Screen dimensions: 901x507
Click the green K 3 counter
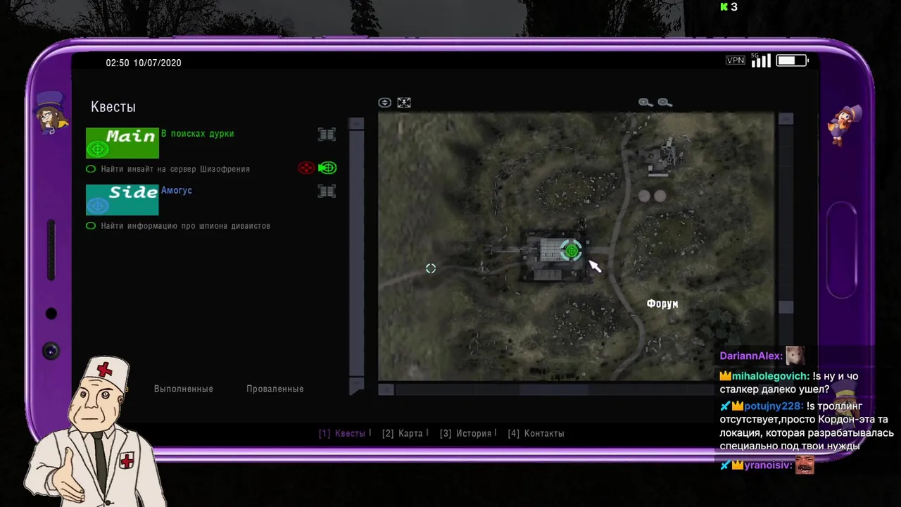point(729,7)
